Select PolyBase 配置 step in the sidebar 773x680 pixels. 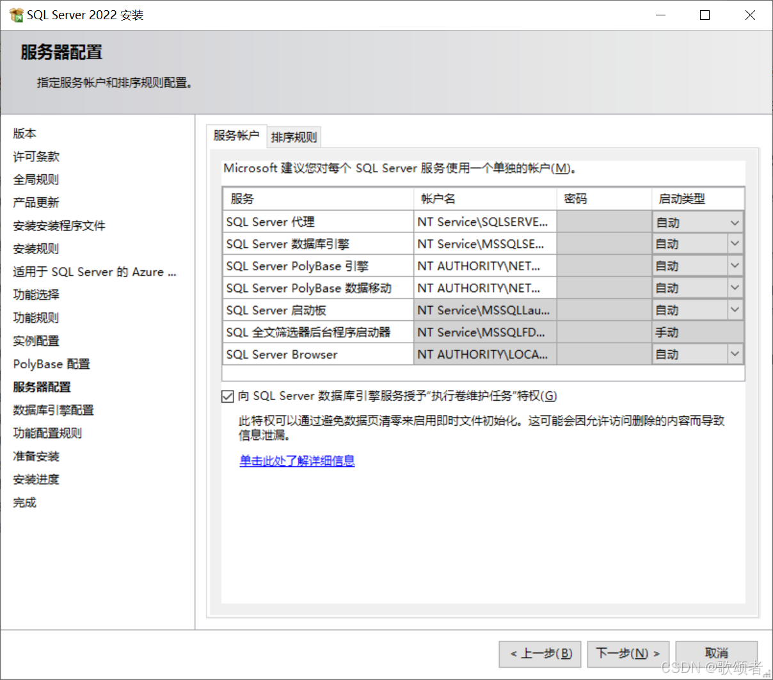click(x=52, y=364)
